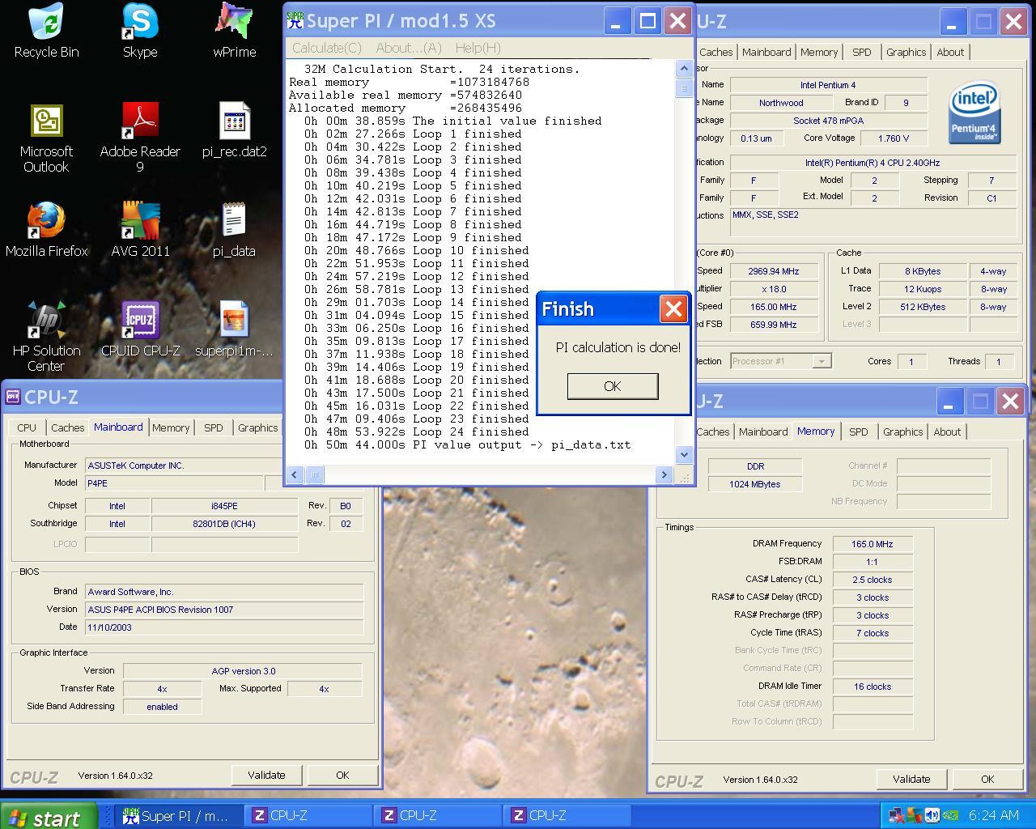Open About tab in Memory CPU-Z window
1036x829 pixels.
947,432
